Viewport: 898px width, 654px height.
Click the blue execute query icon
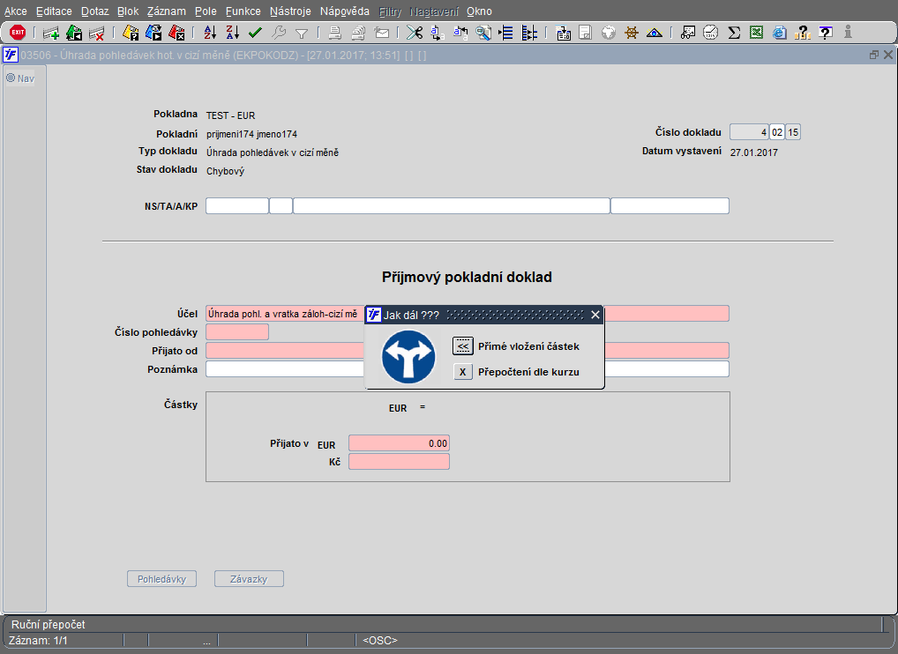coord(153,33)
